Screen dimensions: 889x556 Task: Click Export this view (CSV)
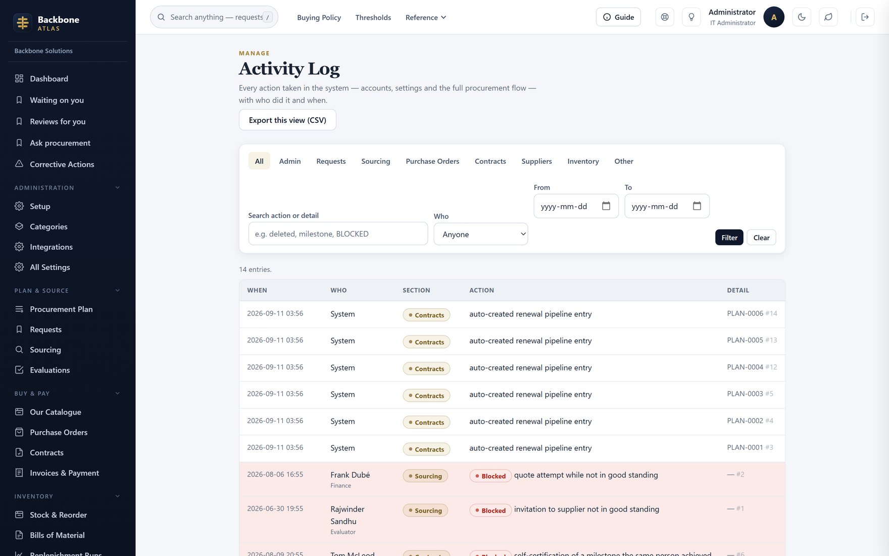(287, 120)
